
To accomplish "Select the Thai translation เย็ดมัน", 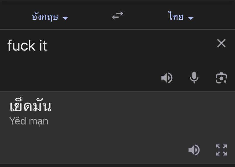I will coord(30,107).
